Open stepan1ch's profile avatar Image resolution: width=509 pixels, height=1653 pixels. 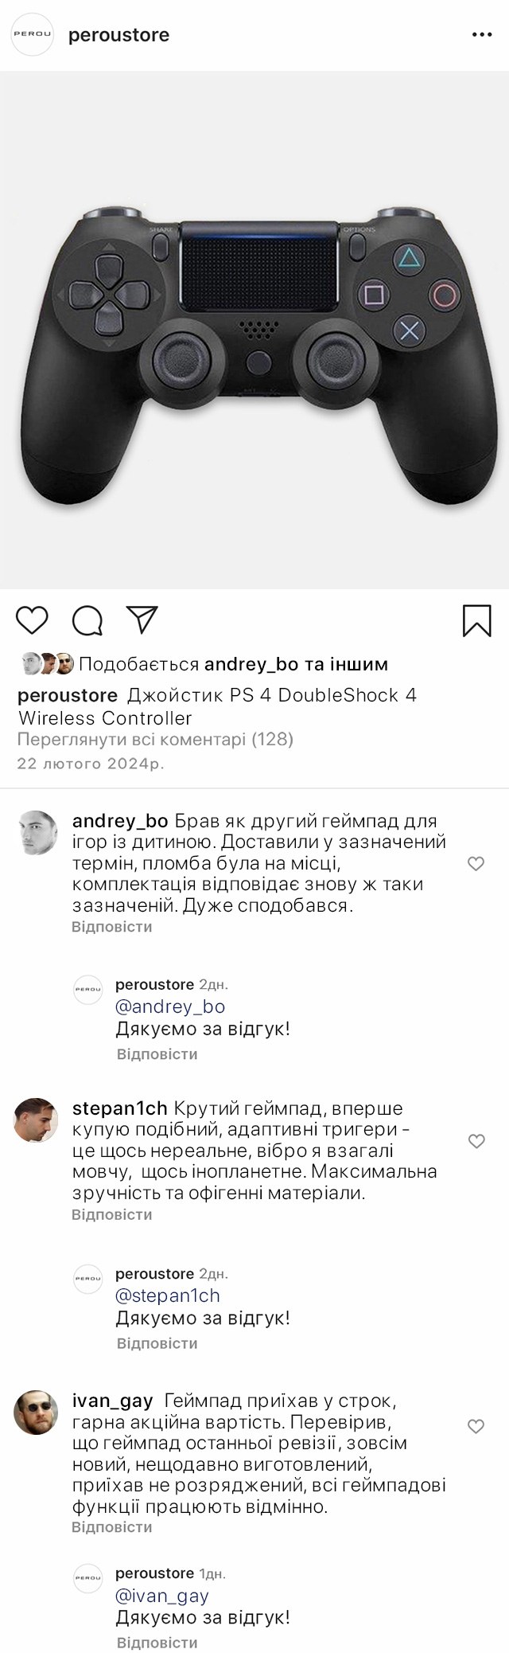coord(37,1120)
